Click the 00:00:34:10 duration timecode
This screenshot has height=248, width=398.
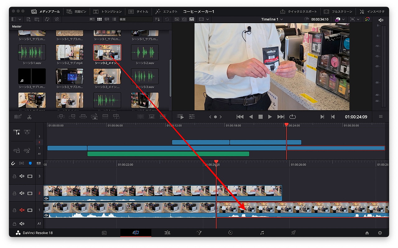[x=320, y=19]
